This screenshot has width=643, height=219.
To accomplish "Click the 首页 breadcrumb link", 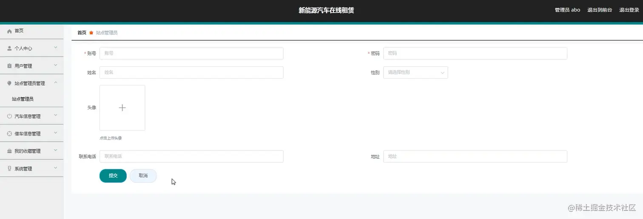I will tap(82, 33).
